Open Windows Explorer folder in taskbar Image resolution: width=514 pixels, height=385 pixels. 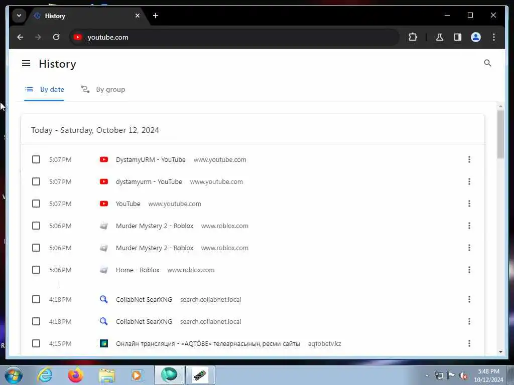(107, 375)
